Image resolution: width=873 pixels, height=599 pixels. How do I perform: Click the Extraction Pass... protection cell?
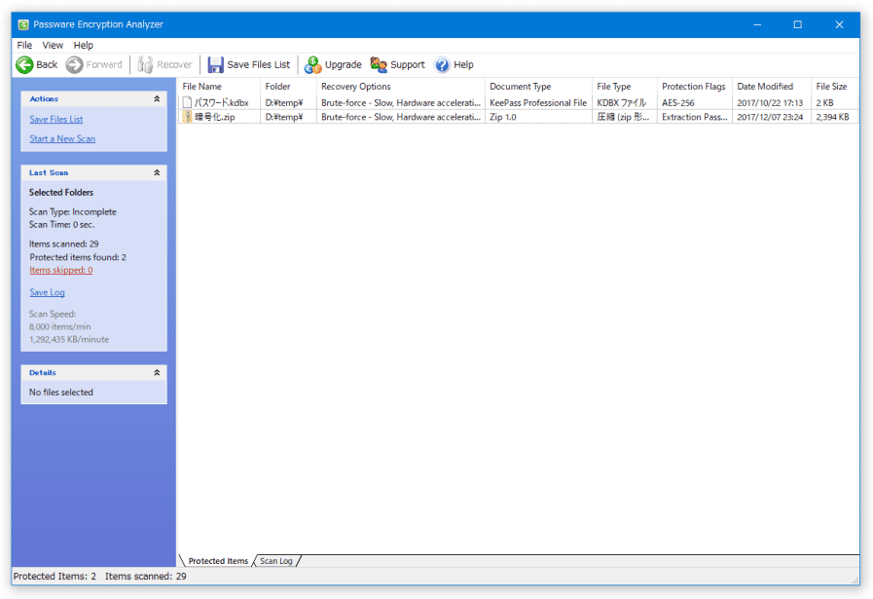click(695, 117)
